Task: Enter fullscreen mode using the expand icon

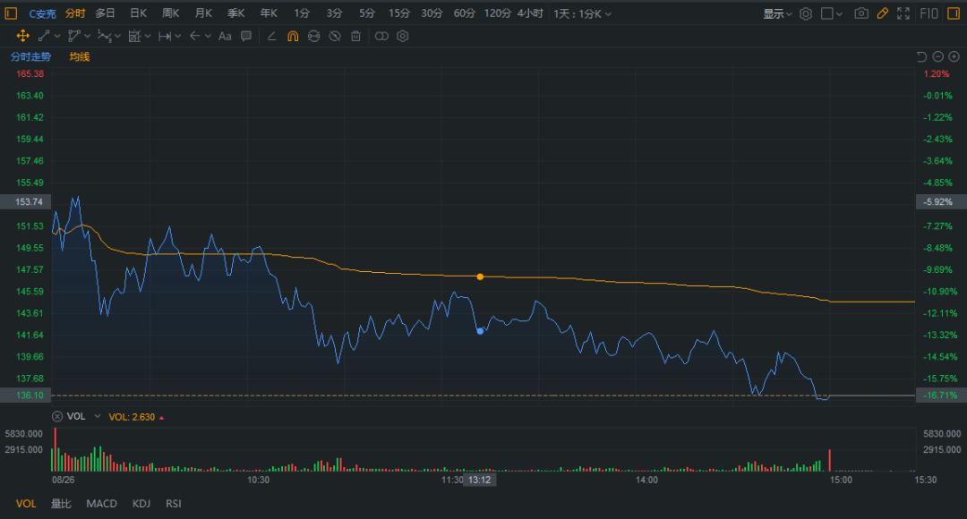Action: 903,13
